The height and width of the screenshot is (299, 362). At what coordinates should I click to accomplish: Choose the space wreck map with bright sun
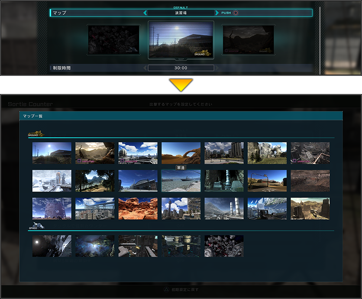click(52, 246)
